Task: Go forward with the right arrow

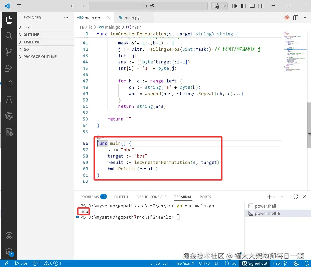Action: click(x=82, y=6)
